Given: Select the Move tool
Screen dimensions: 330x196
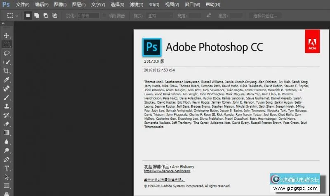Looking at the screenshot, I should coord(7,35).
